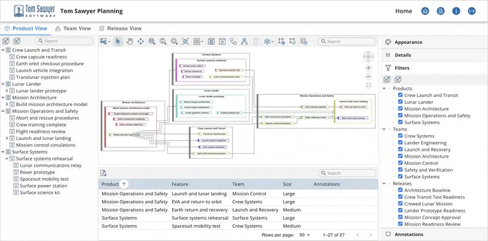Collapse the Teams filter group
Viewport: 488px width, 241px height.
coord(384,129)
